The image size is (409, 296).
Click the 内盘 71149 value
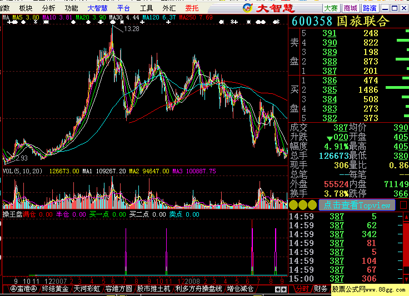click(396, 184)
